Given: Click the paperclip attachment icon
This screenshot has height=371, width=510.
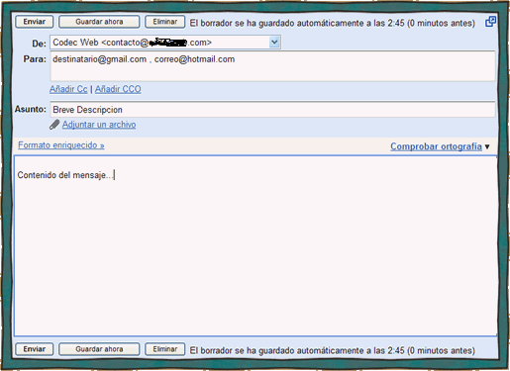Looking at the screenshot, I should 54,125.
